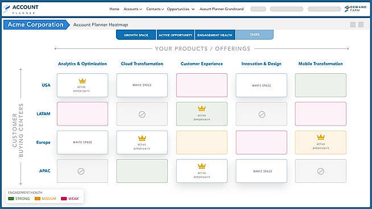
Task: Click the crown icon in LATAM Customer Experience cell
Action: (202, 108)
